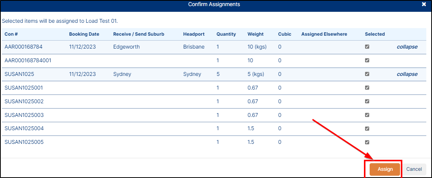Toggle the SUSAN1025001 Selected checkbox
This screenshot has height=178, width=432.
(x=367, y=88)
